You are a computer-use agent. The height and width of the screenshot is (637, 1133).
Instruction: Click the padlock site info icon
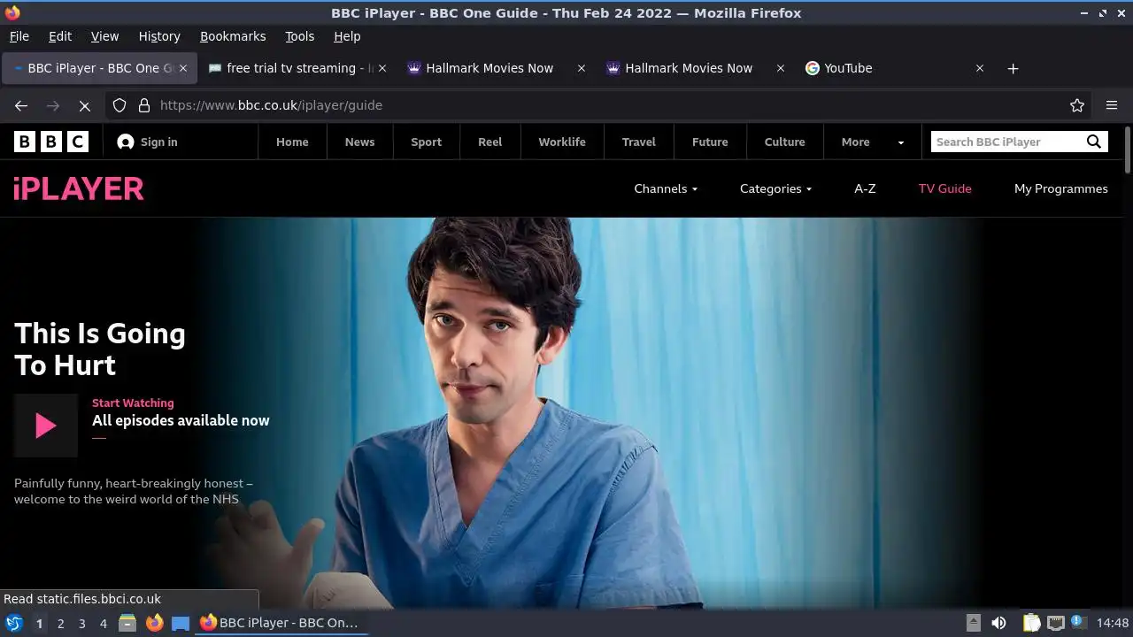(144, 105)
